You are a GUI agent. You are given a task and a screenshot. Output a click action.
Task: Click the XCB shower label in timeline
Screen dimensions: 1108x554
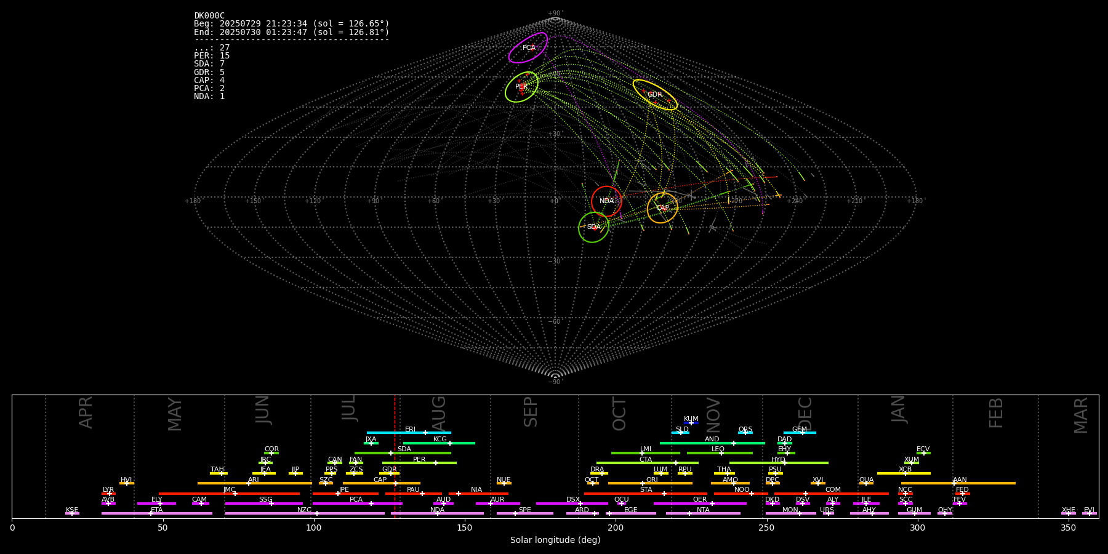click(x=905, y=470)
